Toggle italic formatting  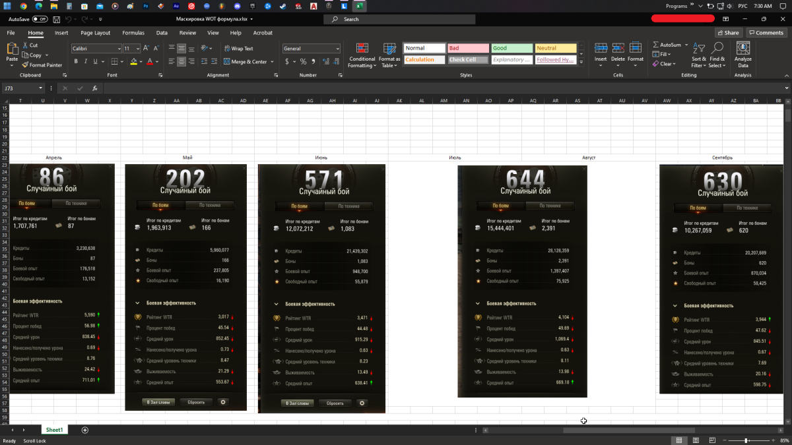point(86,61)
